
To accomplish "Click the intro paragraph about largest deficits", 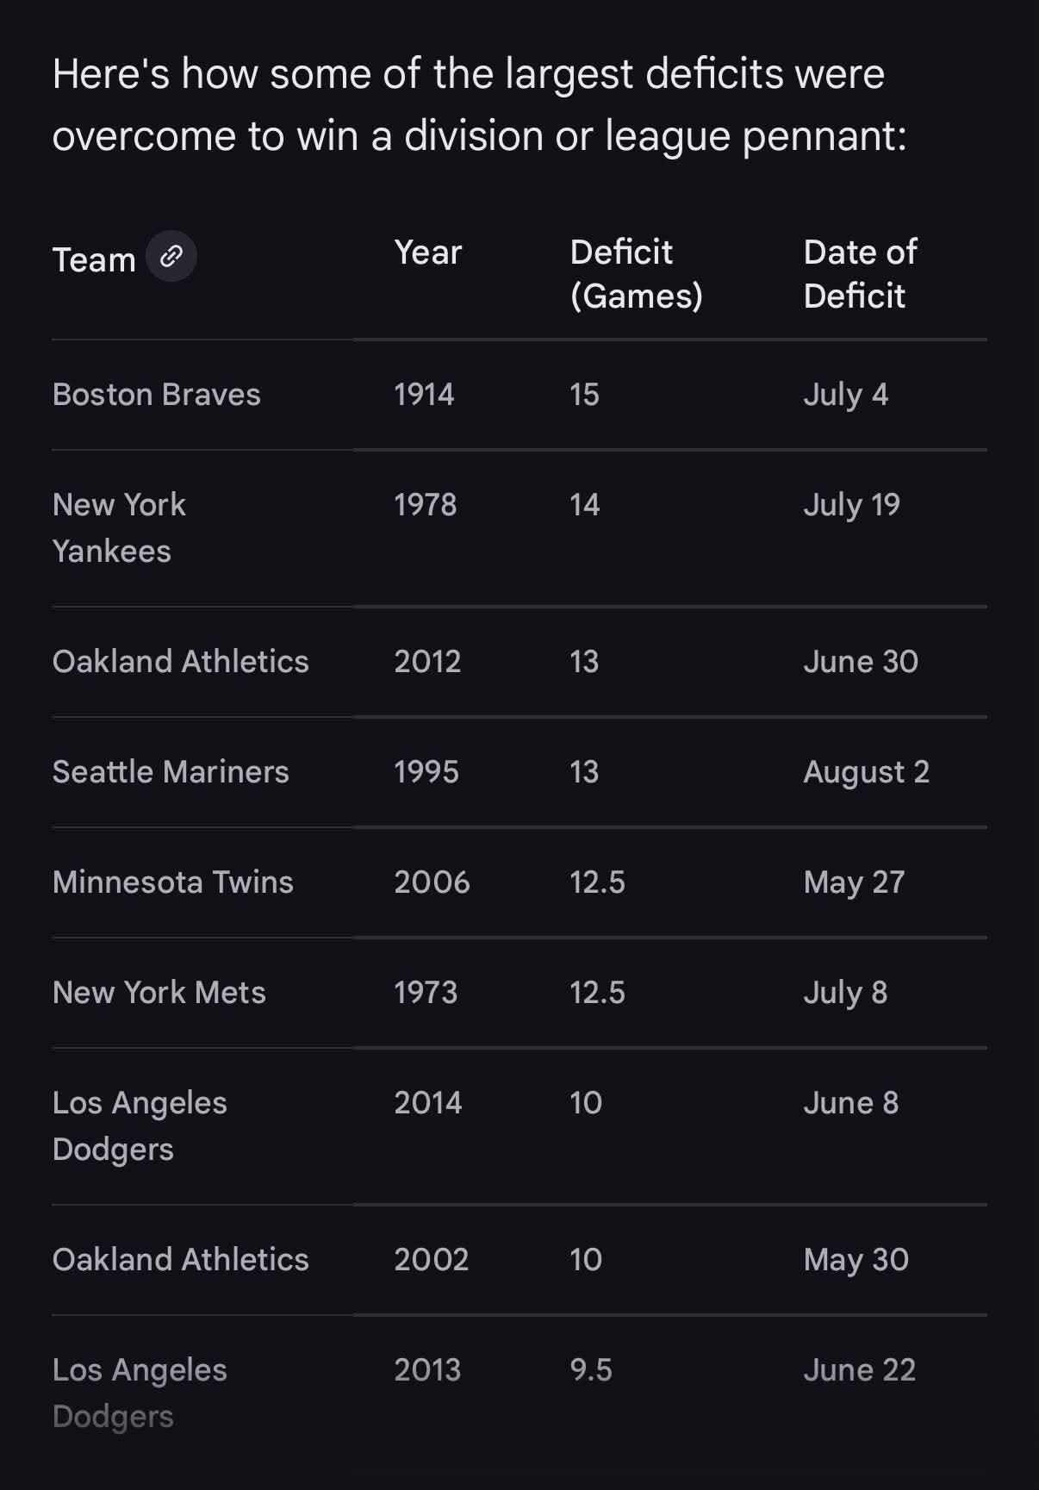I will 480,104.
